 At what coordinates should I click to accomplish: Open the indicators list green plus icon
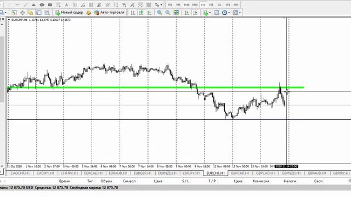[206, 13]
